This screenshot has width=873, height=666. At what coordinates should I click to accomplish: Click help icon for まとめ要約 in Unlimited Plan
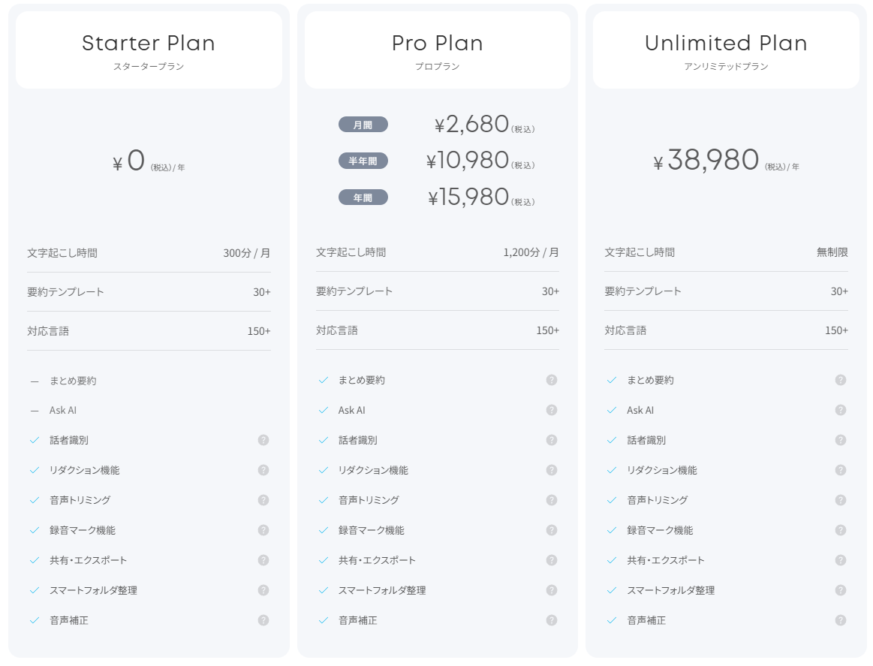pos(841,380)
